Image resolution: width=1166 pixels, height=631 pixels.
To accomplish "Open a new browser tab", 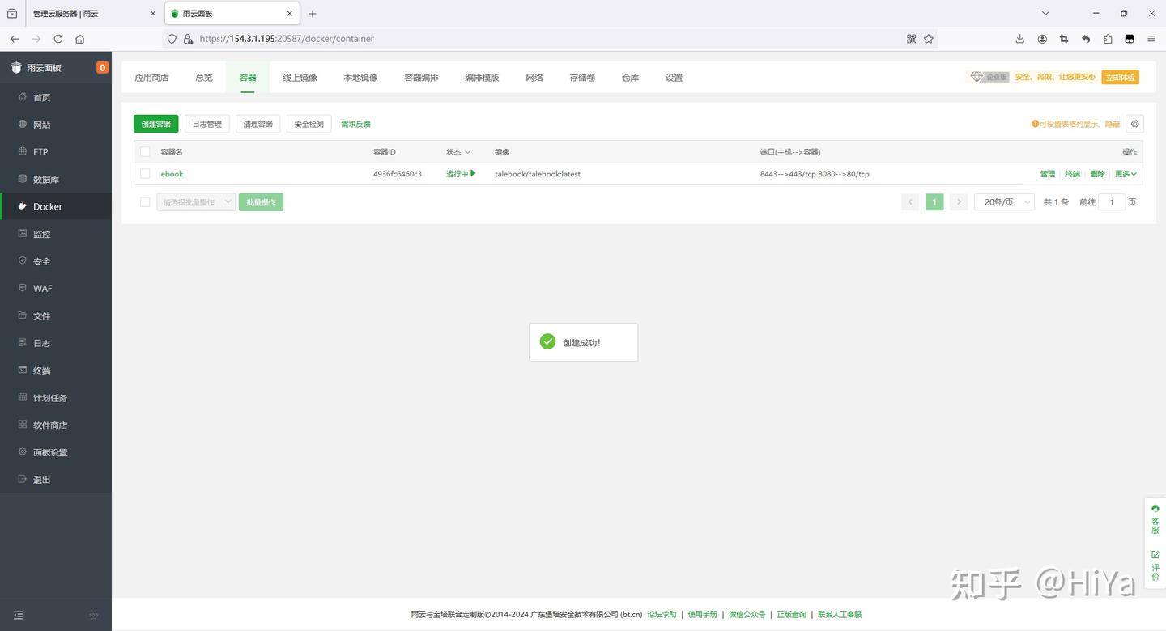I will (313, 14).
